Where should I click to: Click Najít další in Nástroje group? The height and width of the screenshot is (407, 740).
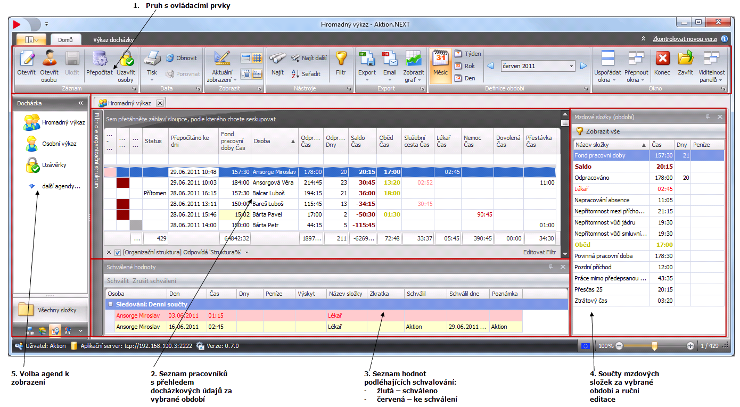click(309, 58)
